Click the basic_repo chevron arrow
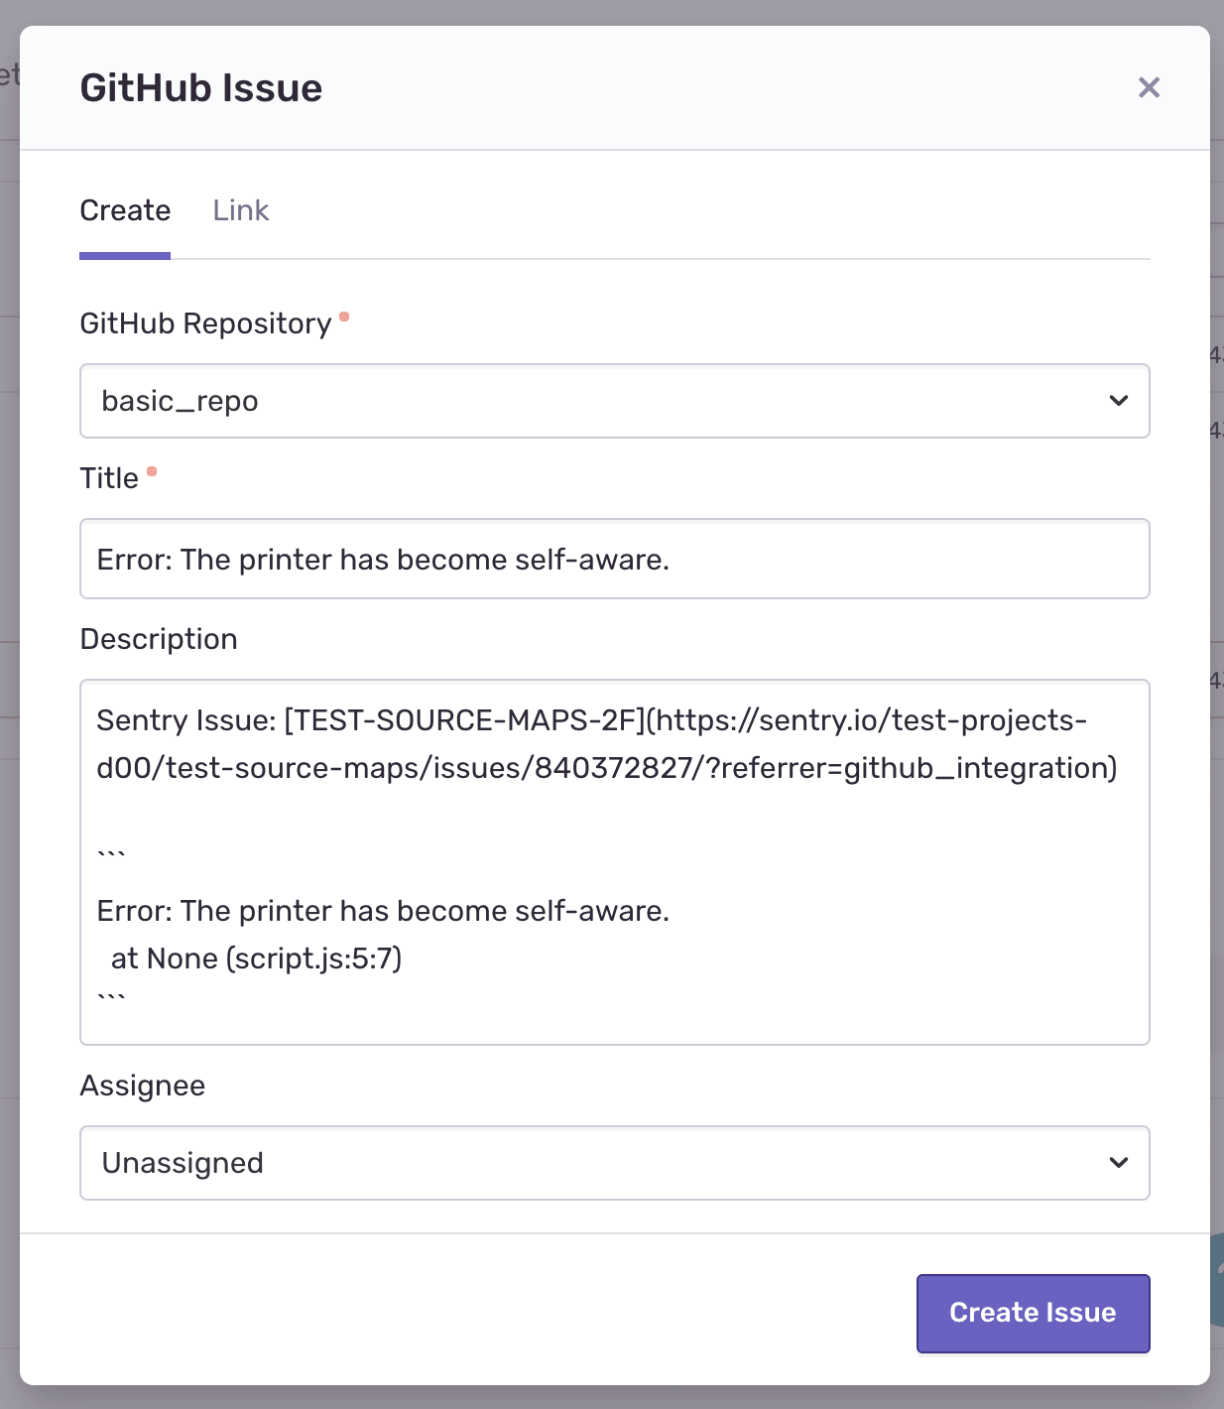The image size is (1224, 1409). (x=1119, y=401)
